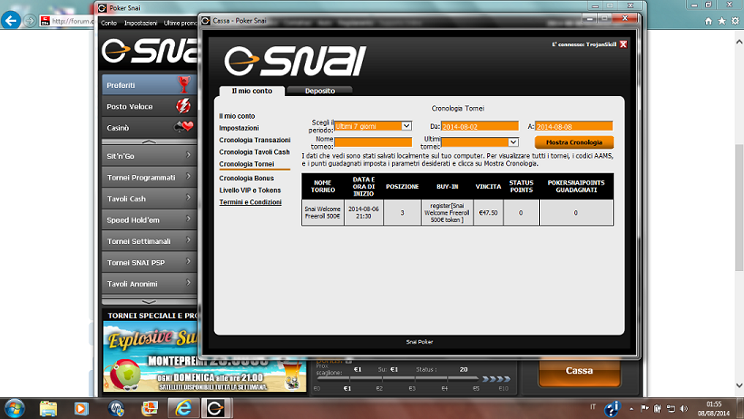Disconnect user with the red X icon
This screenshot has width=744, height=419.
623,44
